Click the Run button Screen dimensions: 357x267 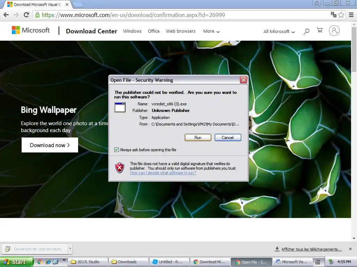coord(198,138)
